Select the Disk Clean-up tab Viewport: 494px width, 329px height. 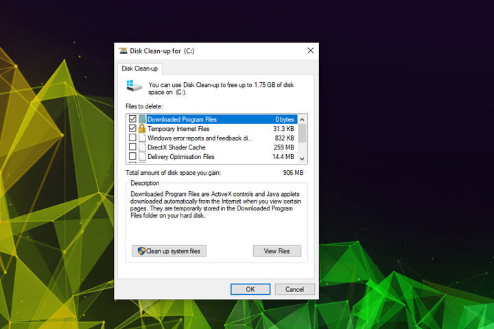[x=140, y=69]
